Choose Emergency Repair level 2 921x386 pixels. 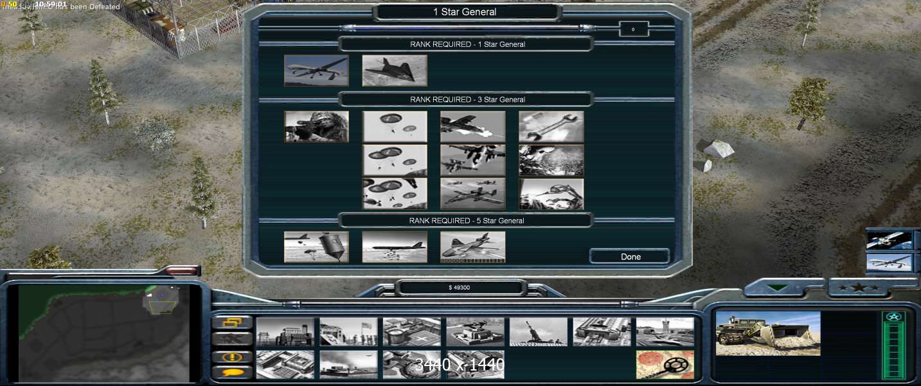[551, 160]
